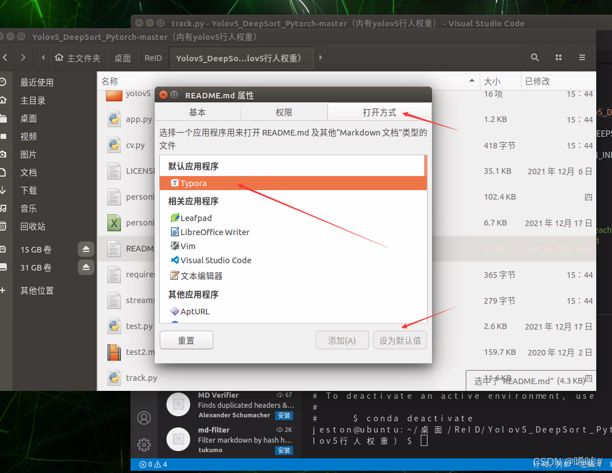612x473 pixels.
Task: Click the application list scrollbar
Action: click(x=426, y=166)
